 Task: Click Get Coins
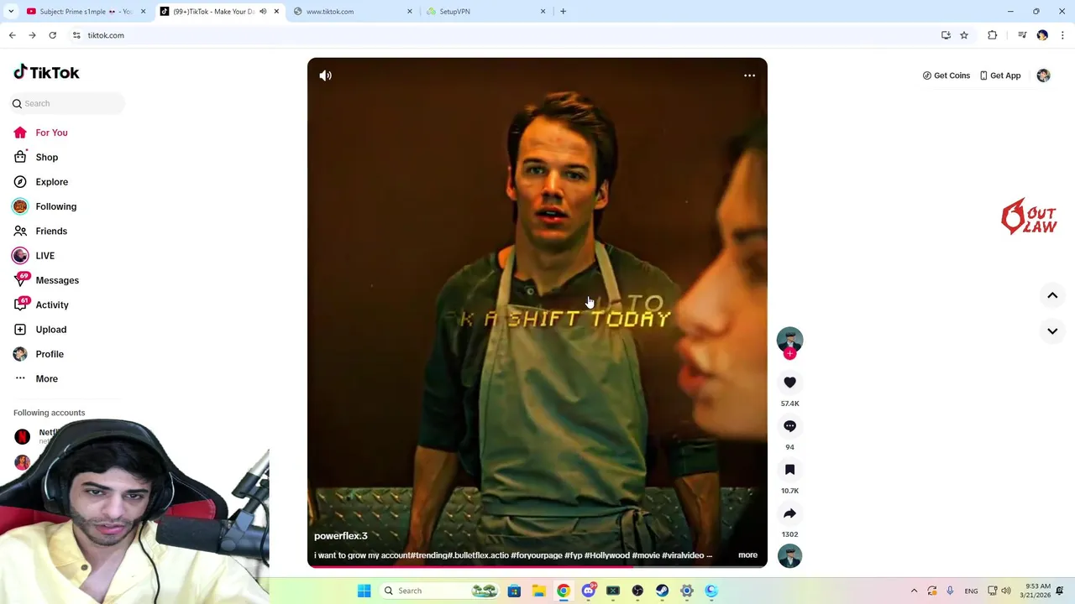946,75
